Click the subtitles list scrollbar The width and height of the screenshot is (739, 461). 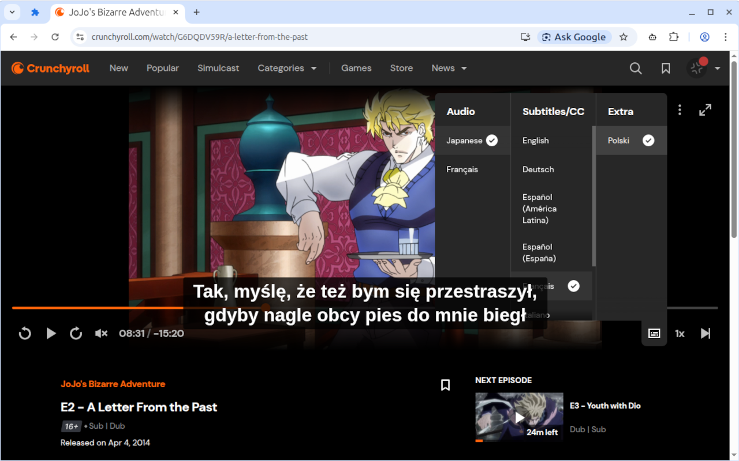594,196
